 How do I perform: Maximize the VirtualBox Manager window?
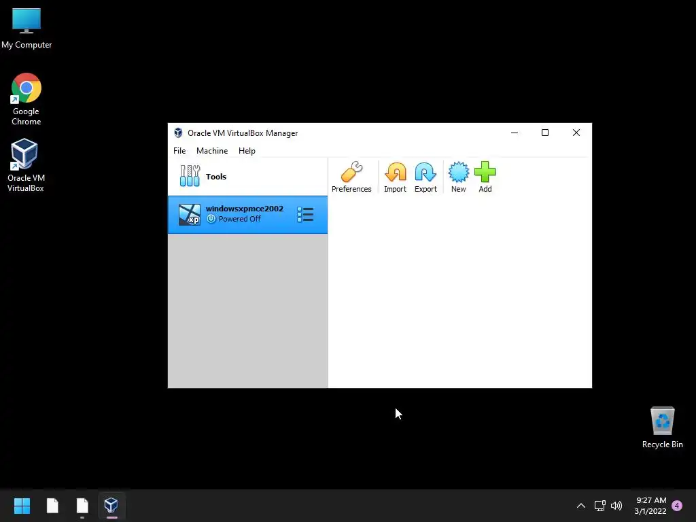(545, 133)
